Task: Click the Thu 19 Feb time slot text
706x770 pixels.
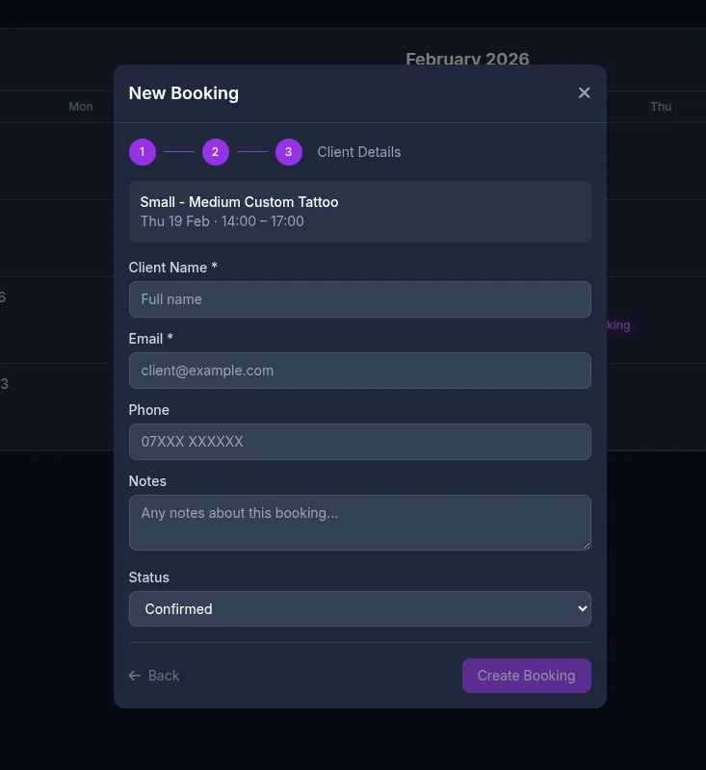Action: [x=222, y=221]
